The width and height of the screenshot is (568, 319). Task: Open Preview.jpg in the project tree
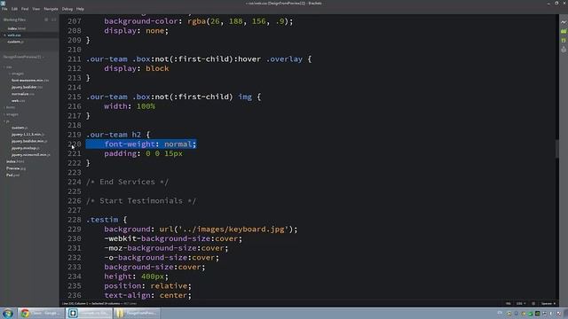coord(16,168)
